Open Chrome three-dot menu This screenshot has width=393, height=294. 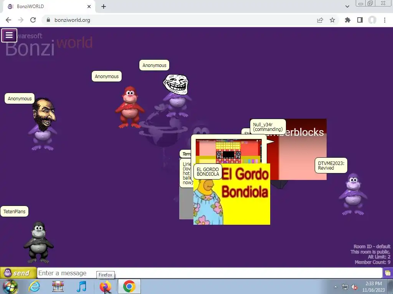(x=385, y=20)
